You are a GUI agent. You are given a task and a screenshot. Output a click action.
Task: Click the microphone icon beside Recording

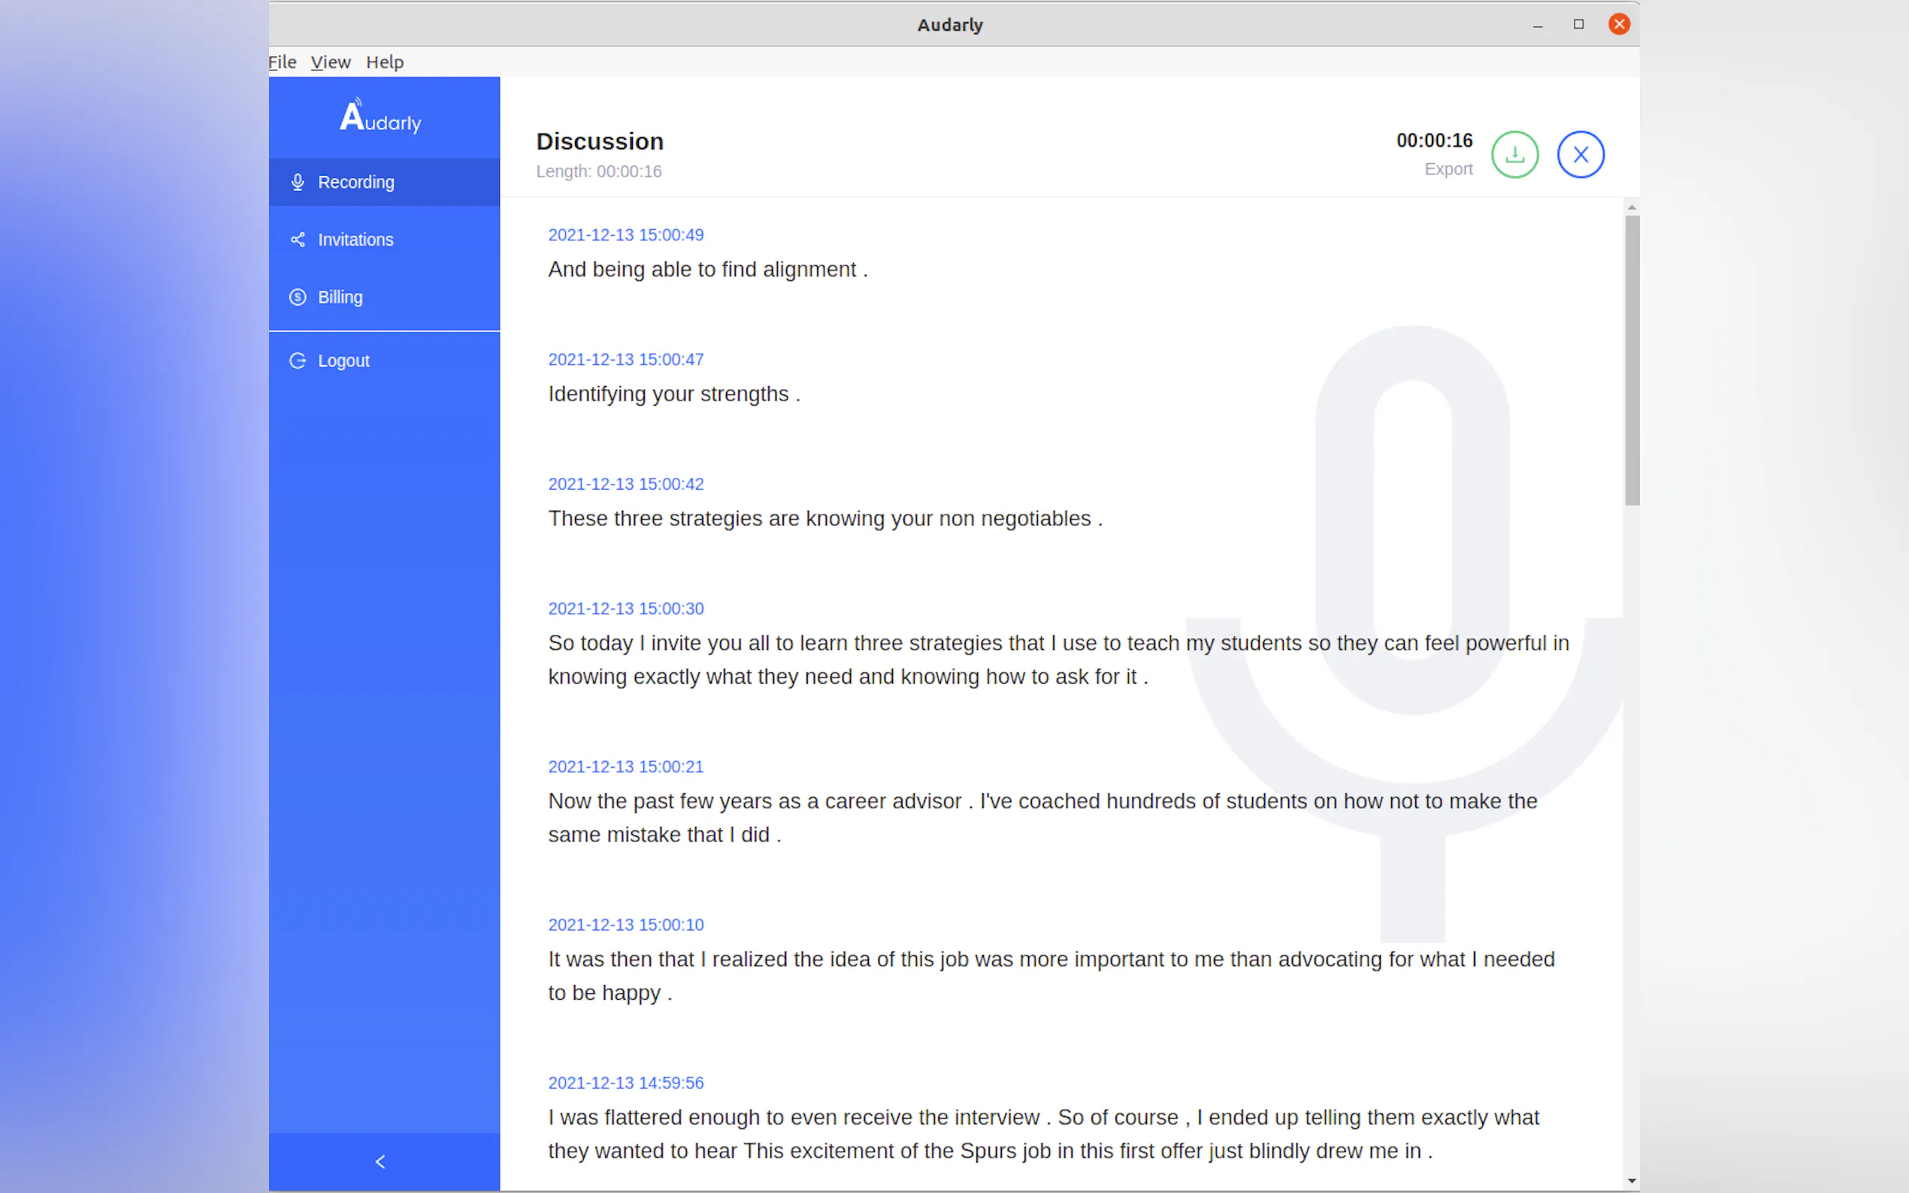click(x=298, y=183)
